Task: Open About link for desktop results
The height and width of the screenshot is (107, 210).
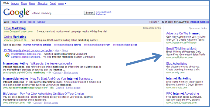Action: click(x=65, y=51)
